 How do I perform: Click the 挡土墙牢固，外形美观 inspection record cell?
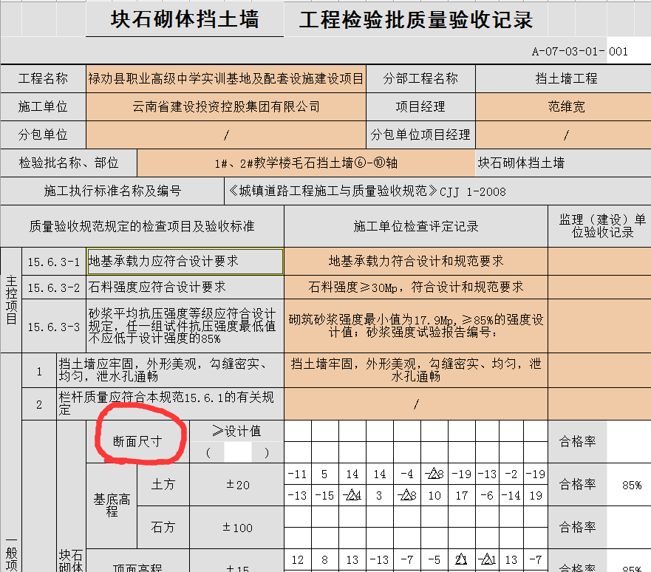coord(415,370)
